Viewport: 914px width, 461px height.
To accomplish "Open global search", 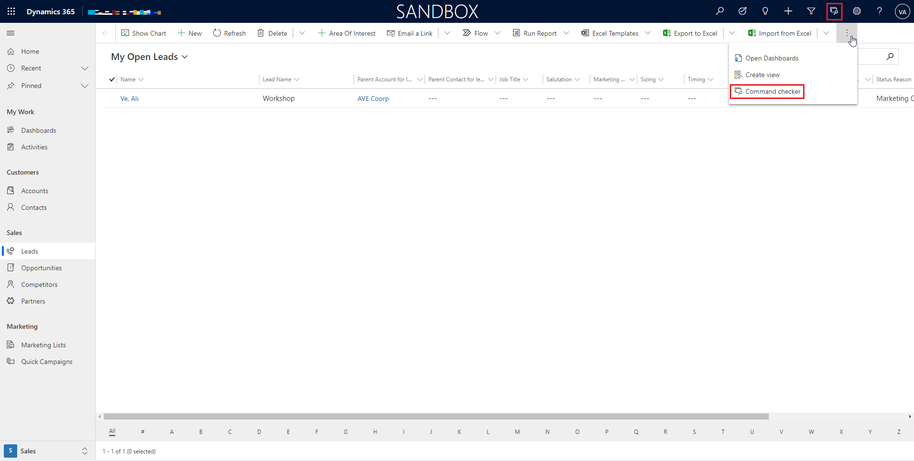I will pos(720,11).
